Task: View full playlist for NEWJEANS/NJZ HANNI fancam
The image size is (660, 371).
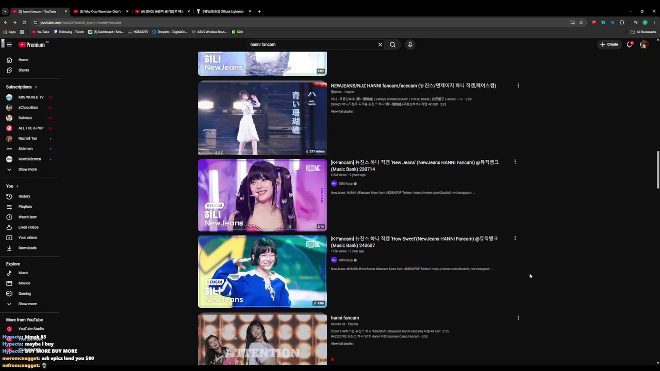Action: 342,112
